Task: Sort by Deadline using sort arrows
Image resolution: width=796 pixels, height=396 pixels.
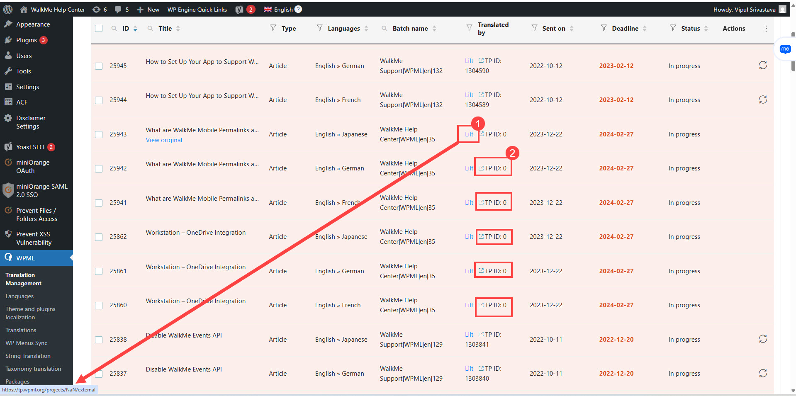Action: (645, 29)
